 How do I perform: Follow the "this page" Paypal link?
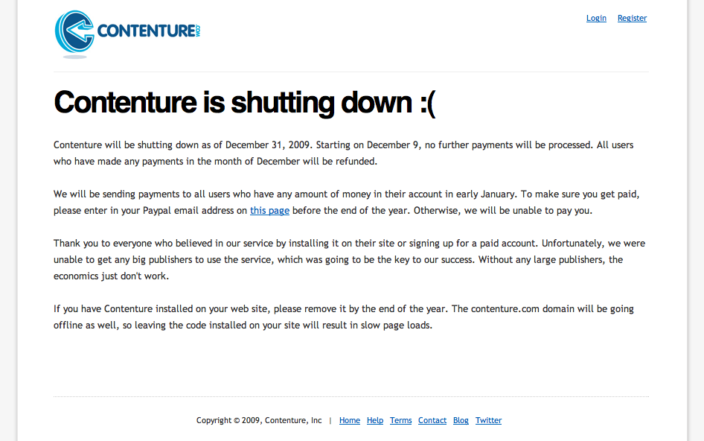(x=269, y=210)
